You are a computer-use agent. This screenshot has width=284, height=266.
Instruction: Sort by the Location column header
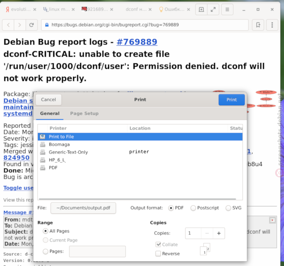tap(177, 128)
